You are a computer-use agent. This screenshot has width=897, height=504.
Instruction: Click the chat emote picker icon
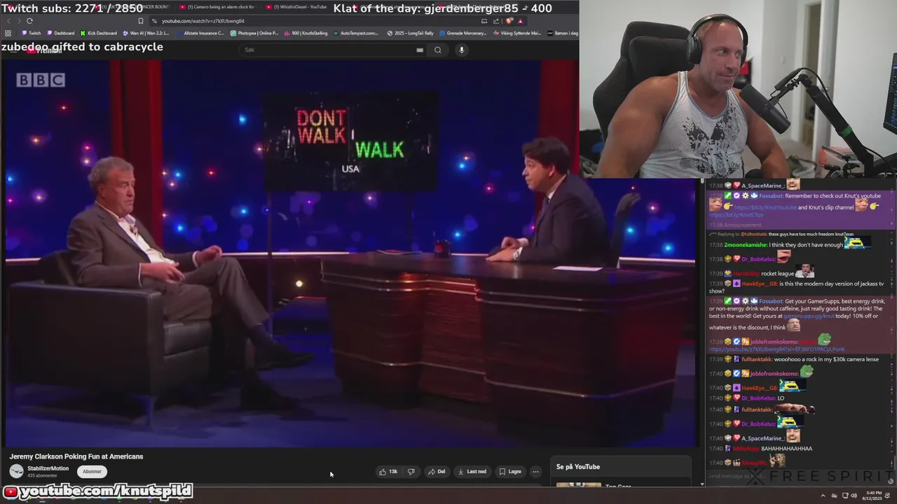tap(891, 481)
